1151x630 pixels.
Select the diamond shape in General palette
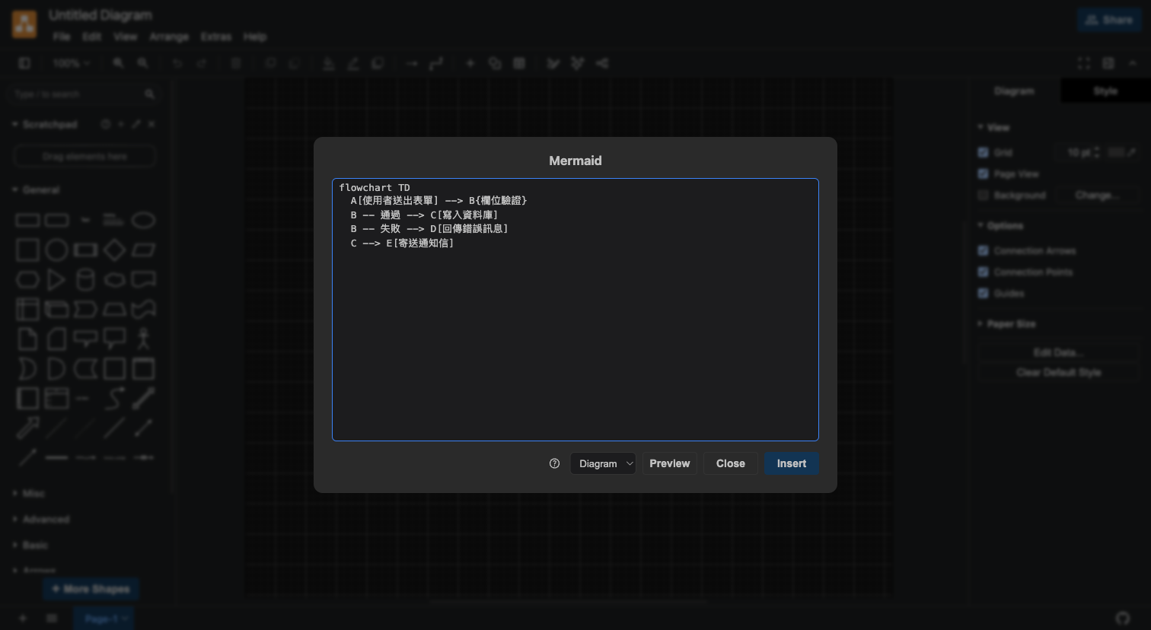(114, 250)
